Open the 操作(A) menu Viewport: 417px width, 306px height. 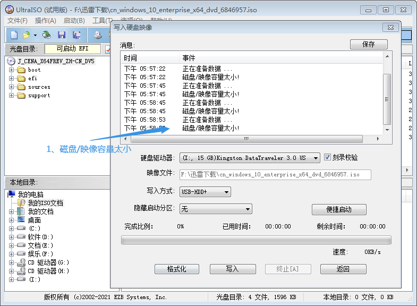[x=46, y=21]
